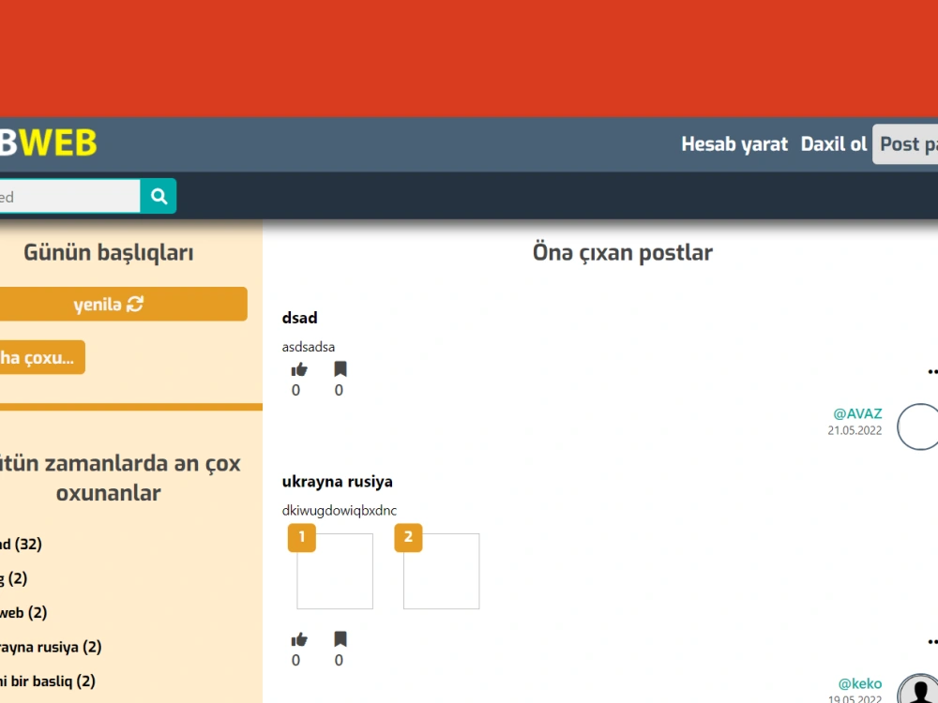938x703 pixels.
Task: Open the most-read entry with (32) reads
Action: click(x=21, y=544)
